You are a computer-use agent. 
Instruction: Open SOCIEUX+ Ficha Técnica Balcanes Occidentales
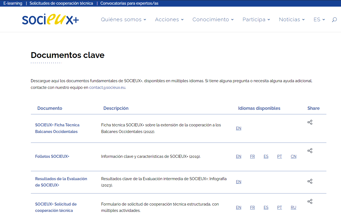pos(57,129)
